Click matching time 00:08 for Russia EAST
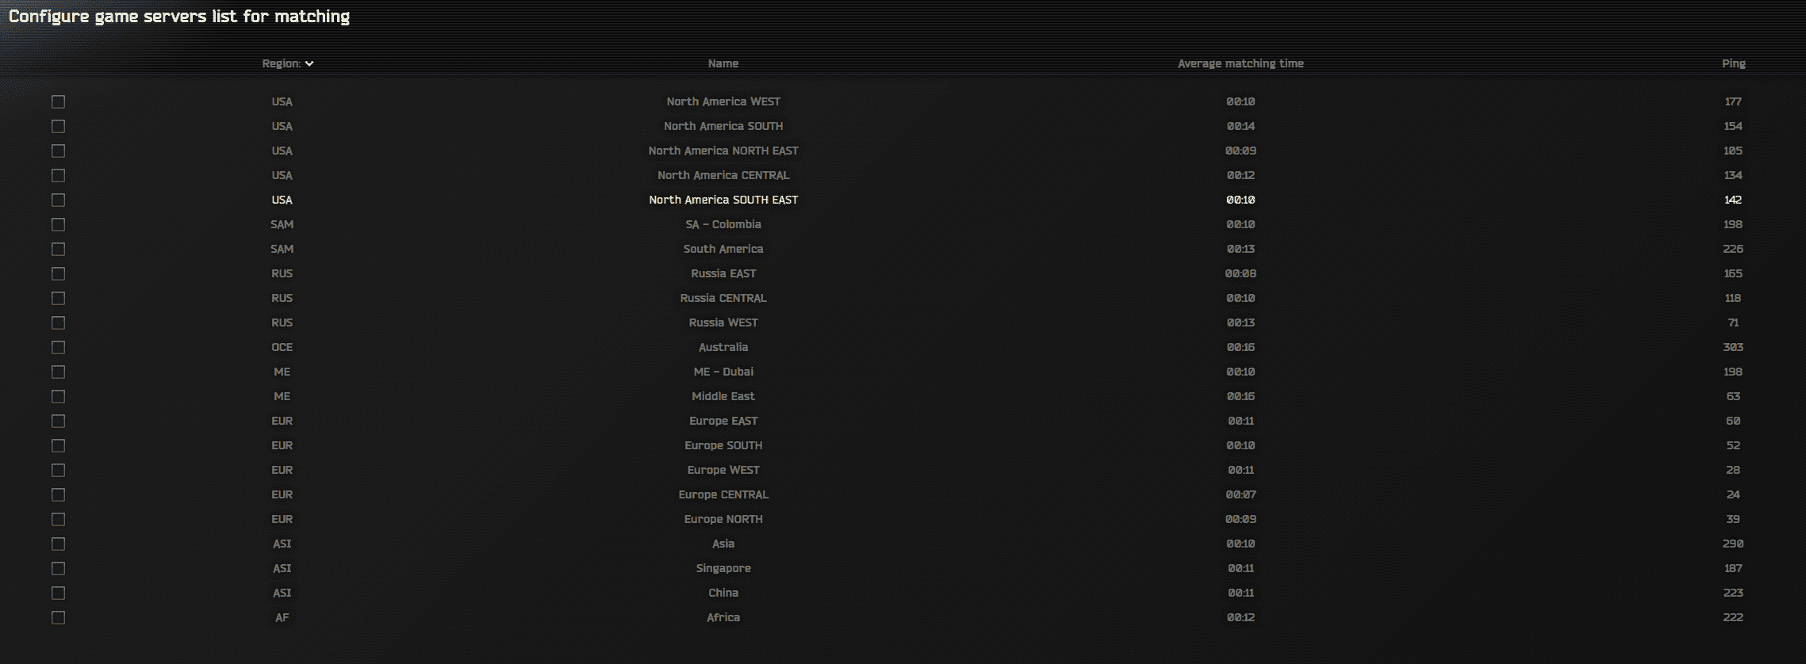The height and width of the screenshot is (664, 1806). [1240, 273]
